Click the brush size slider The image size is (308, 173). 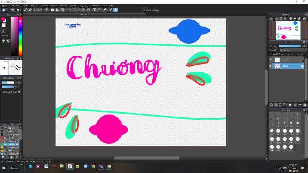8,83
